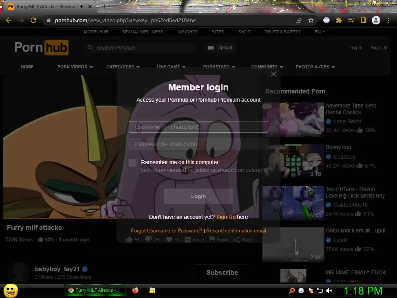Open the TRUST & SAFETY top link
Screen dimensions: 397x298
pos(283,32)
